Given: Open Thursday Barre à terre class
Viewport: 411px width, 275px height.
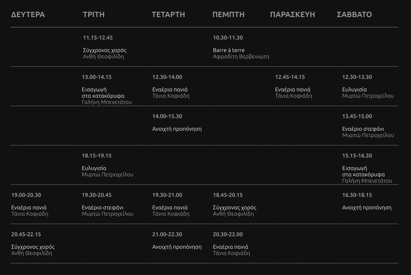Looking at the screenshot, I should (229, 50).
